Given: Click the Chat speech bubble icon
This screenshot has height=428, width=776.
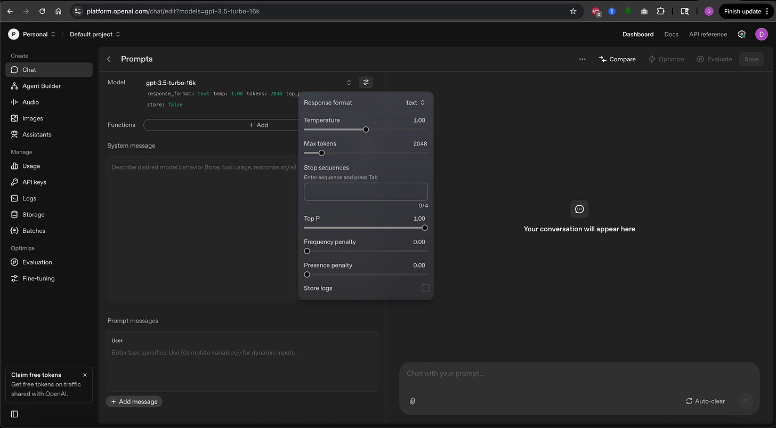Looking at the screenshot, I should [14, 70].
